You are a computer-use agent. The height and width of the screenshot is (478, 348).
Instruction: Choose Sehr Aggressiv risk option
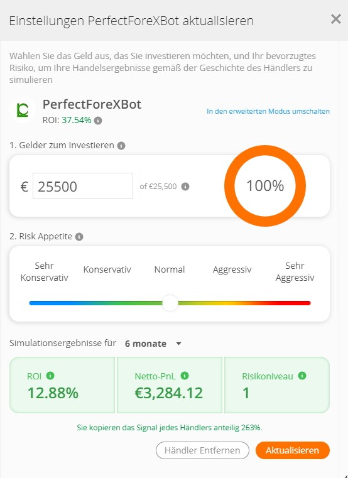(x=295, y=271)
